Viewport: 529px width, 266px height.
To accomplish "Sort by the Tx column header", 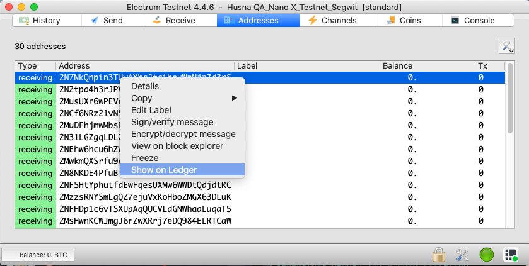I will [x=490, y=66].
